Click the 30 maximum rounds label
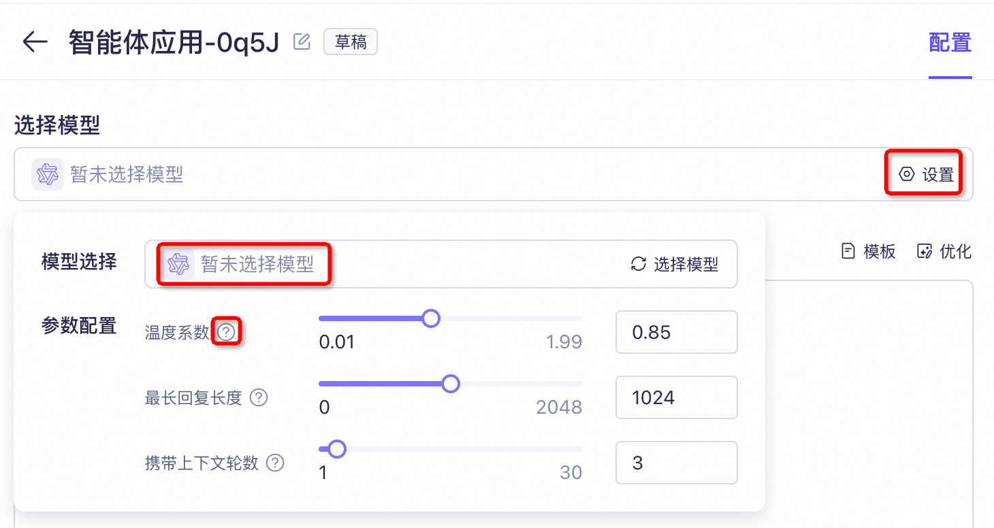The height and width of the screenshot is (528, 994). (571, 472)
